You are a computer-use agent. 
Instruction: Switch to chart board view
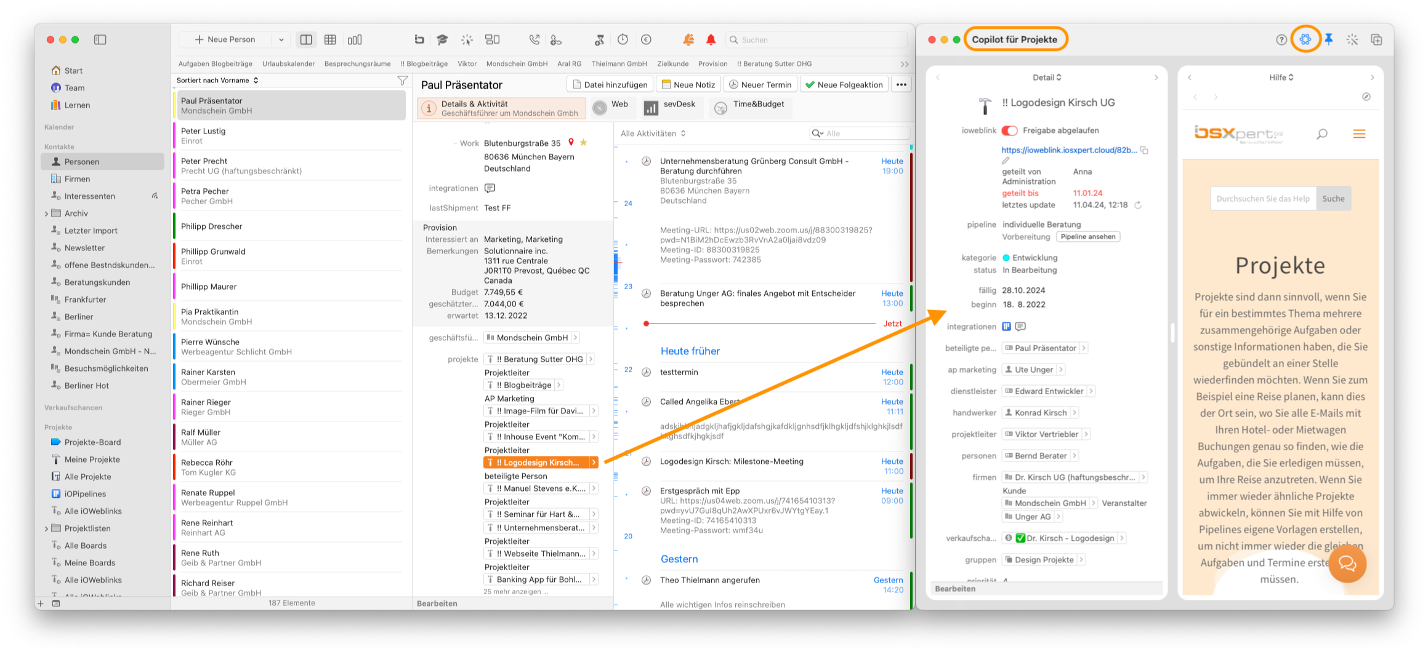point(355,39)
